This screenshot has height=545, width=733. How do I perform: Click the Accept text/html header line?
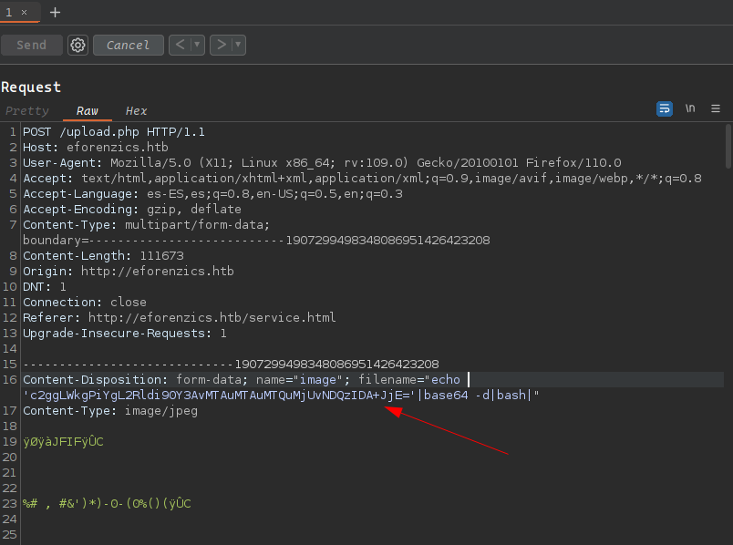pyautogui.click(x=362, y=178)
